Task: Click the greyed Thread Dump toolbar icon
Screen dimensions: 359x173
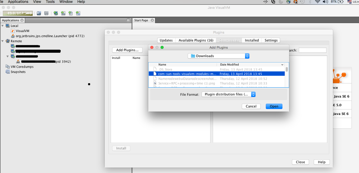Action: (46, 13)
